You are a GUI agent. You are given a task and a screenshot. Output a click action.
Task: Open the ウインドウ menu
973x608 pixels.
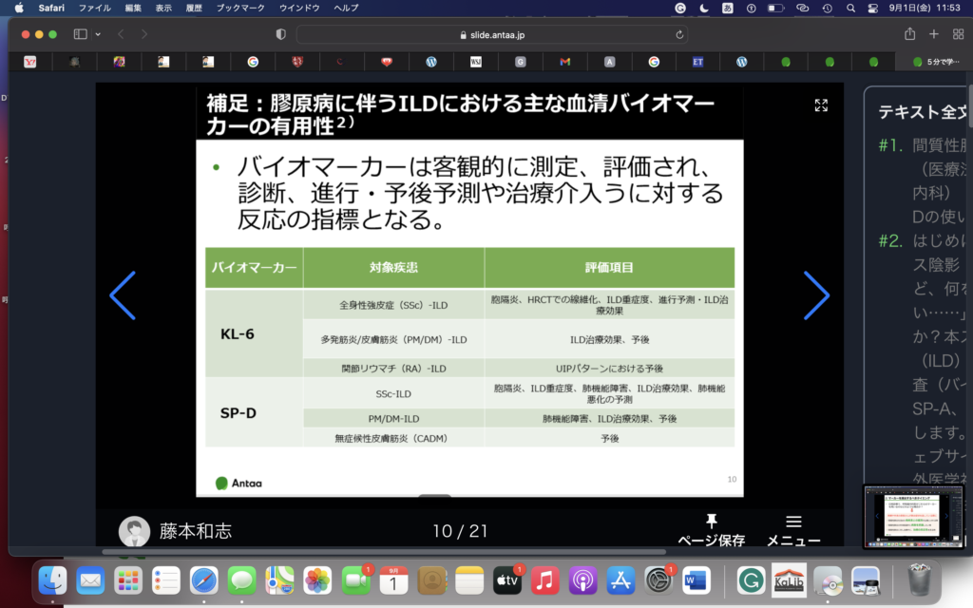click(298, 8)
